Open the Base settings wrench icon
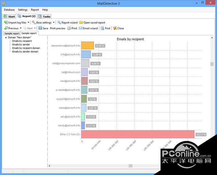The height and width of the screenshot is (175, 217). tap(34, 22)
